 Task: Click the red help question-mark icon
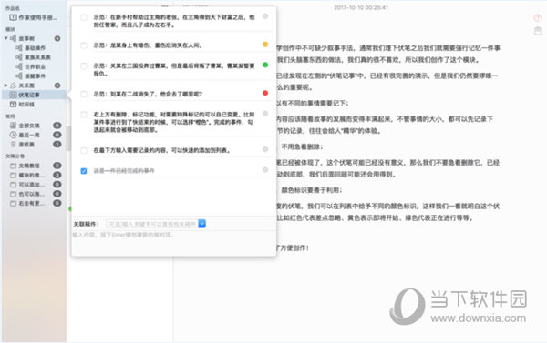point(538,18)
